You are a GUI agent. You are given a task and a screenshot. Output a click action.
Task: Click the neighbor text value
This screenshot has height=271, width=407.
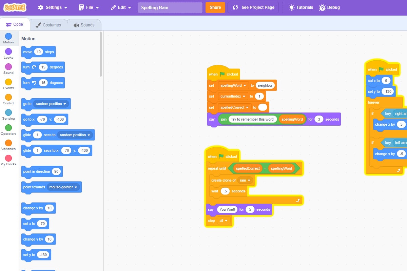coord(265,85)
